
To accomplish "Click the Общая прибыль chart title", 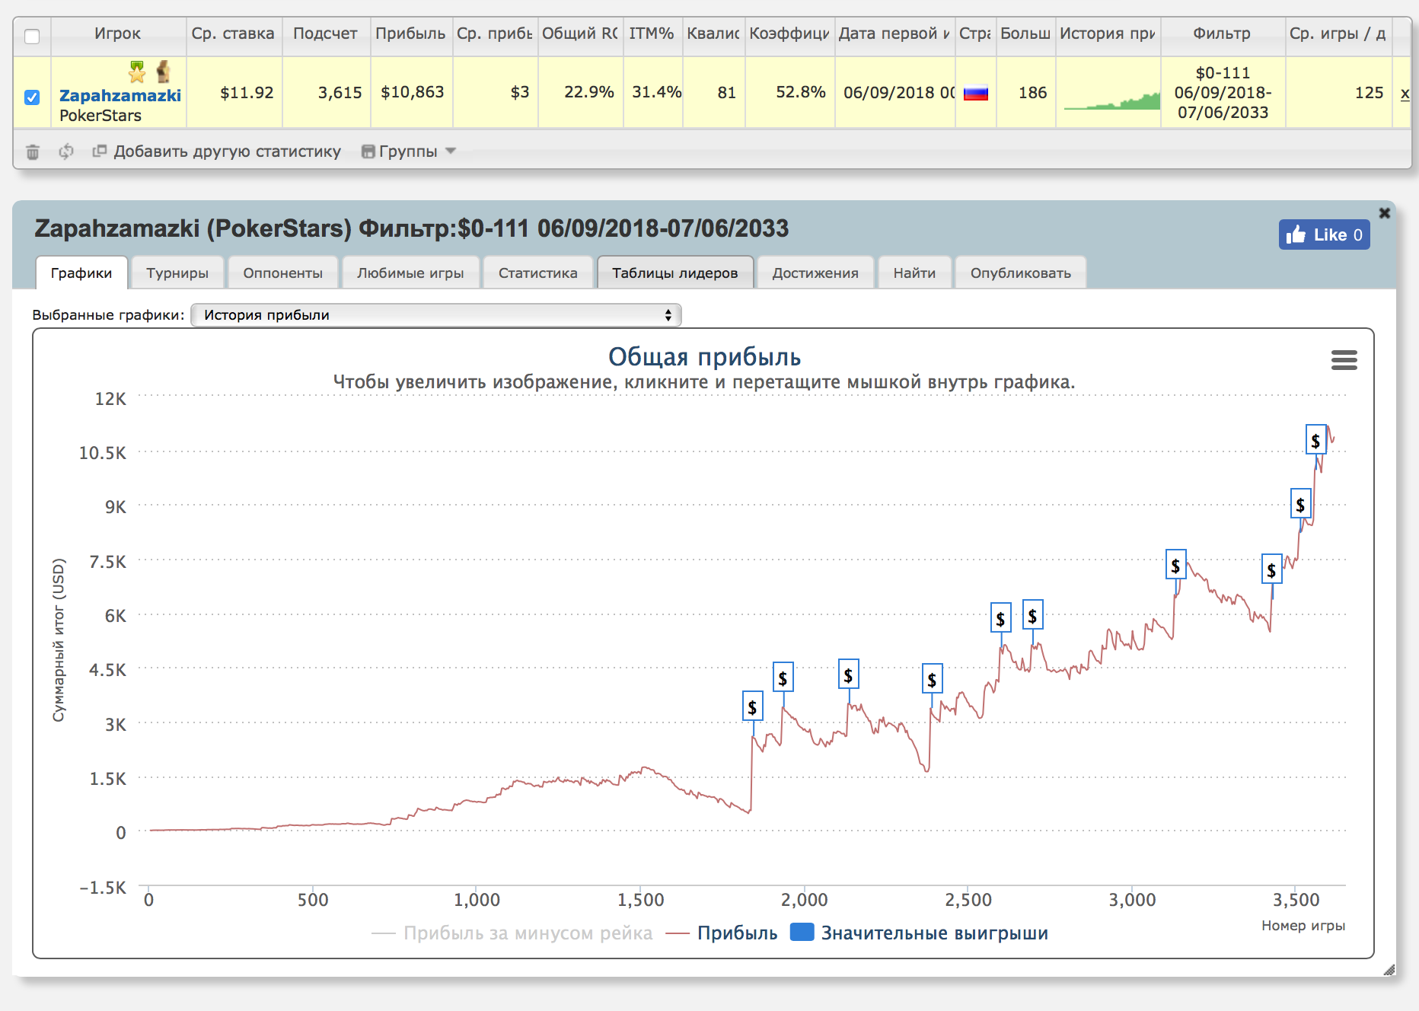I will (704, 357).
